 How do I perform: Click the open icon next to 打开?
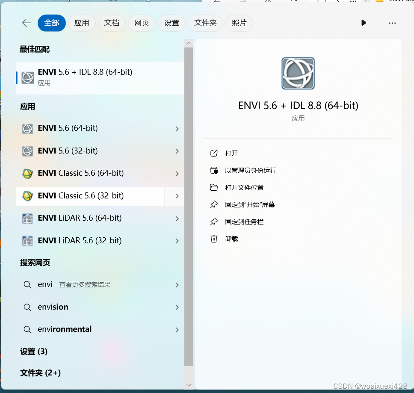point(213,153)
